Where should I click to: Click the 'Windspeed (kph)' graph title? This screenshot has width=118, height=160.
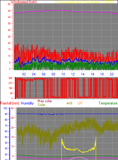tap(24, 2)
